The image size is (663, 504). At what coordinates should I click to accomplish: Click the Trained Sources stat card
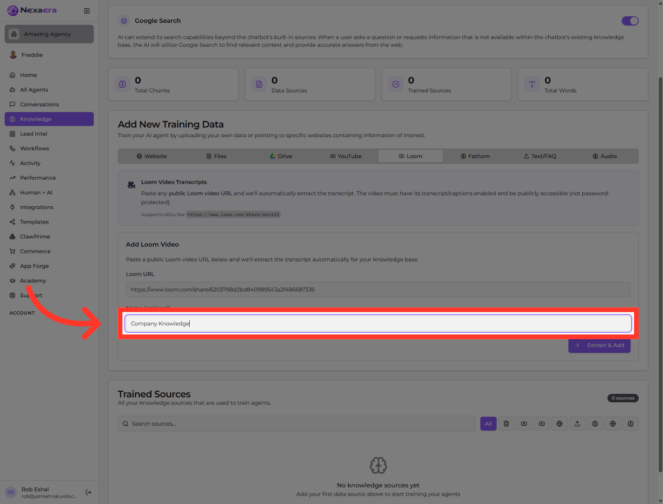tap(446, 84)
